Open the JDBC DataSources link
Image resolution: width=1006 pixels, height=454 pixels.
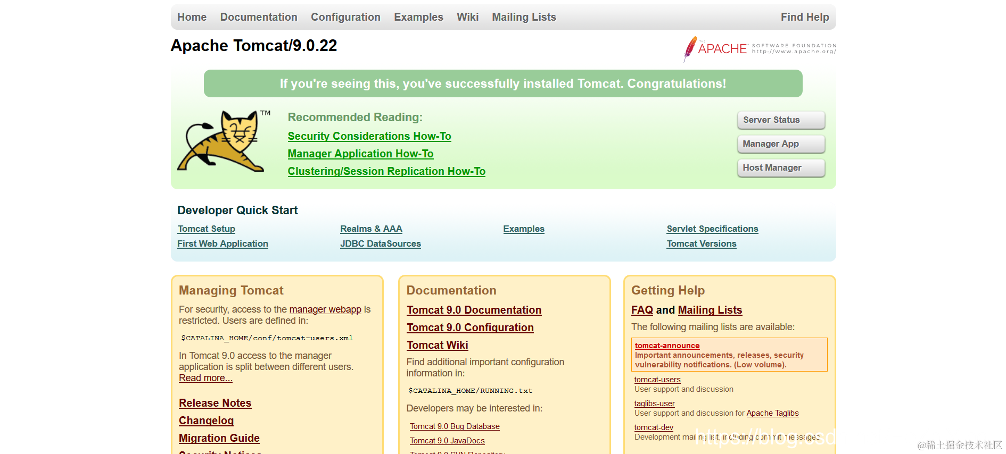[381, 243]
